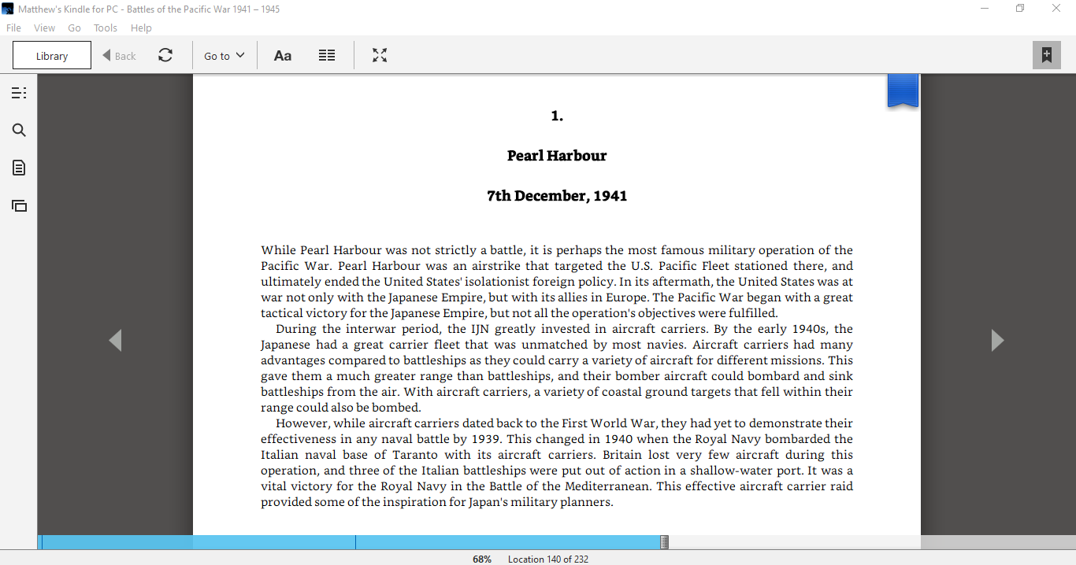The image size is (1076, 565).
Task: Go back to the previous page
Action: coord(115,340)
